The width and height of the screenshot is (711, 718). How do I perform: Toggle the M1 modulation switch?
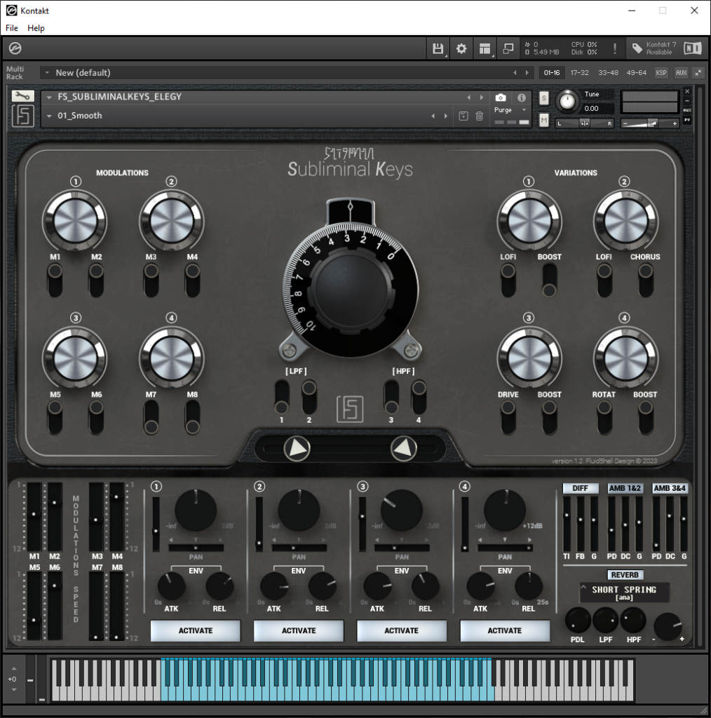click(55, 280)
